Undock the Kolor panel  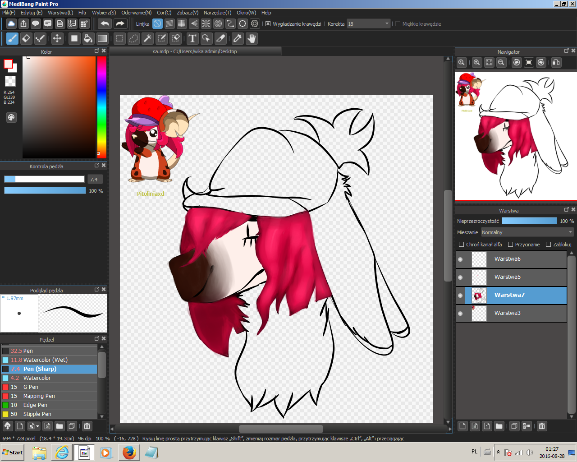click(96, 51)
